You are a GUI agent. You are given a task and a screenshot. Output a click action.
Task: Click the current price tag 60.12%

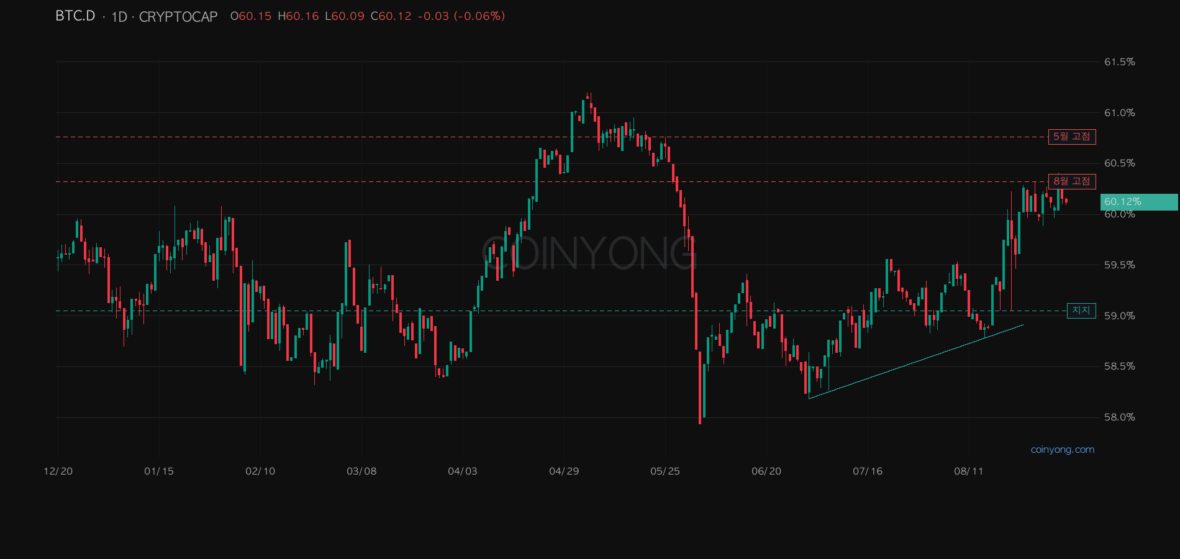1139,202
